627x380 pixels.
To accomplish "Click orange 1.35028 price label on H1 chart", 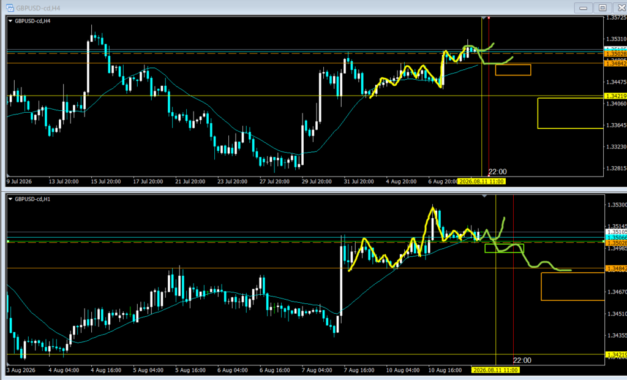I will point(616,243).
